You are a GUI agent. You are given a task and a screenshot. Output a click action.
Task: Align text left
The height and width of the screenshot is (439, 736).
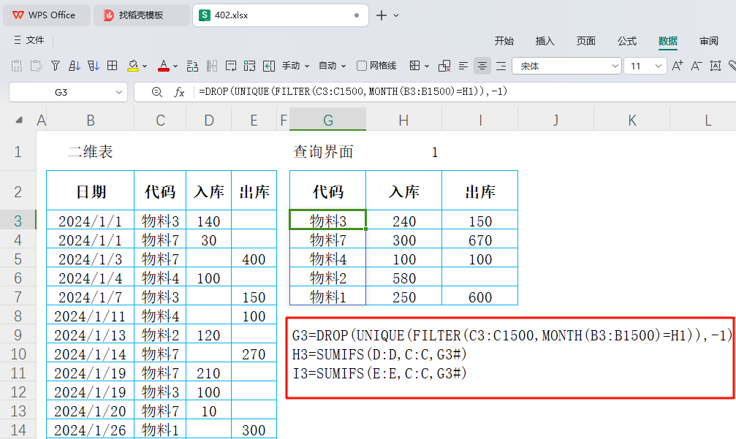click(x=463, y=66)
